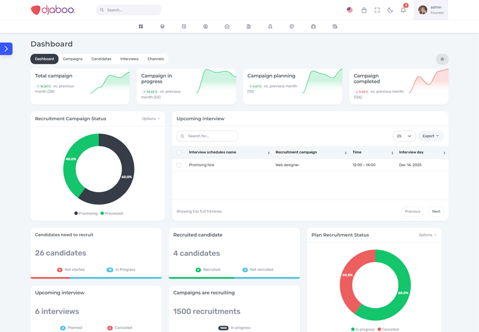Click the notification bell icon
The height and width of the screenshot is (332, 479).
[x=403, y=10]
